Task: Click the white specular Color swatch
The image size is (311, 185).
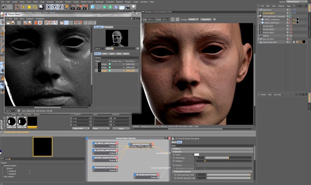Action: click(197, 154)
